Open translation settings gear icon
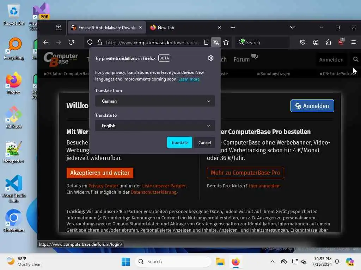361x270 pixels. (x=211, y=58)
